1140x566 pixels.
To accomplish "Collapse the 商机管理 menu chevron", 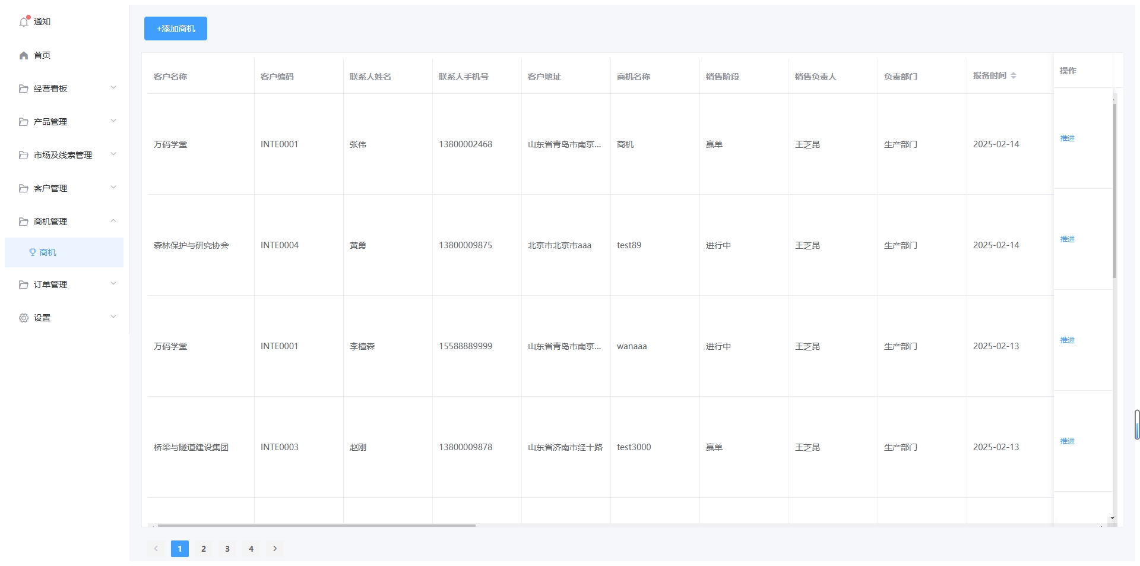I will click(x=113, y=221).
